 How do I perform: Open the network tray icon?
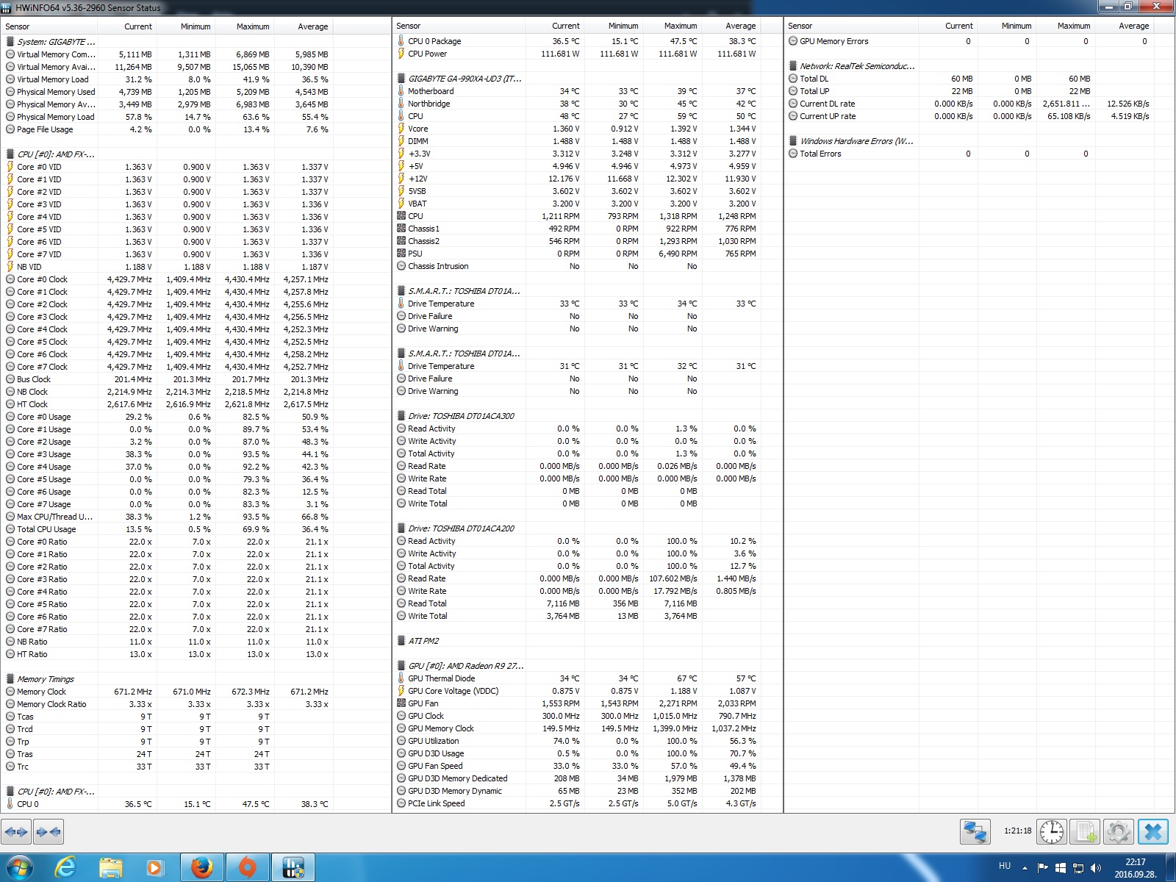(1078, 868)
